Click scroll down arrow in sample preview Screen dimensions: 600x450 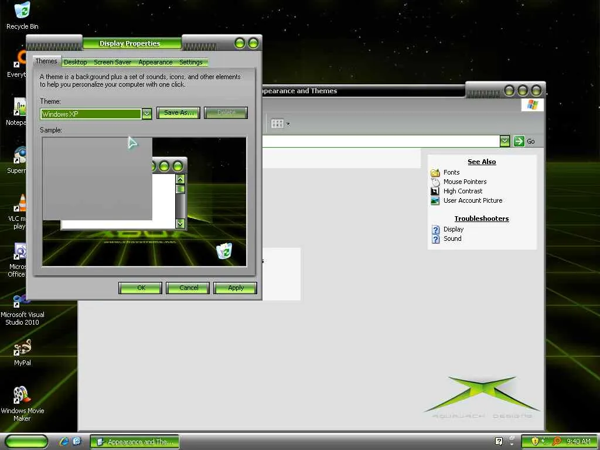click(180, 223)
